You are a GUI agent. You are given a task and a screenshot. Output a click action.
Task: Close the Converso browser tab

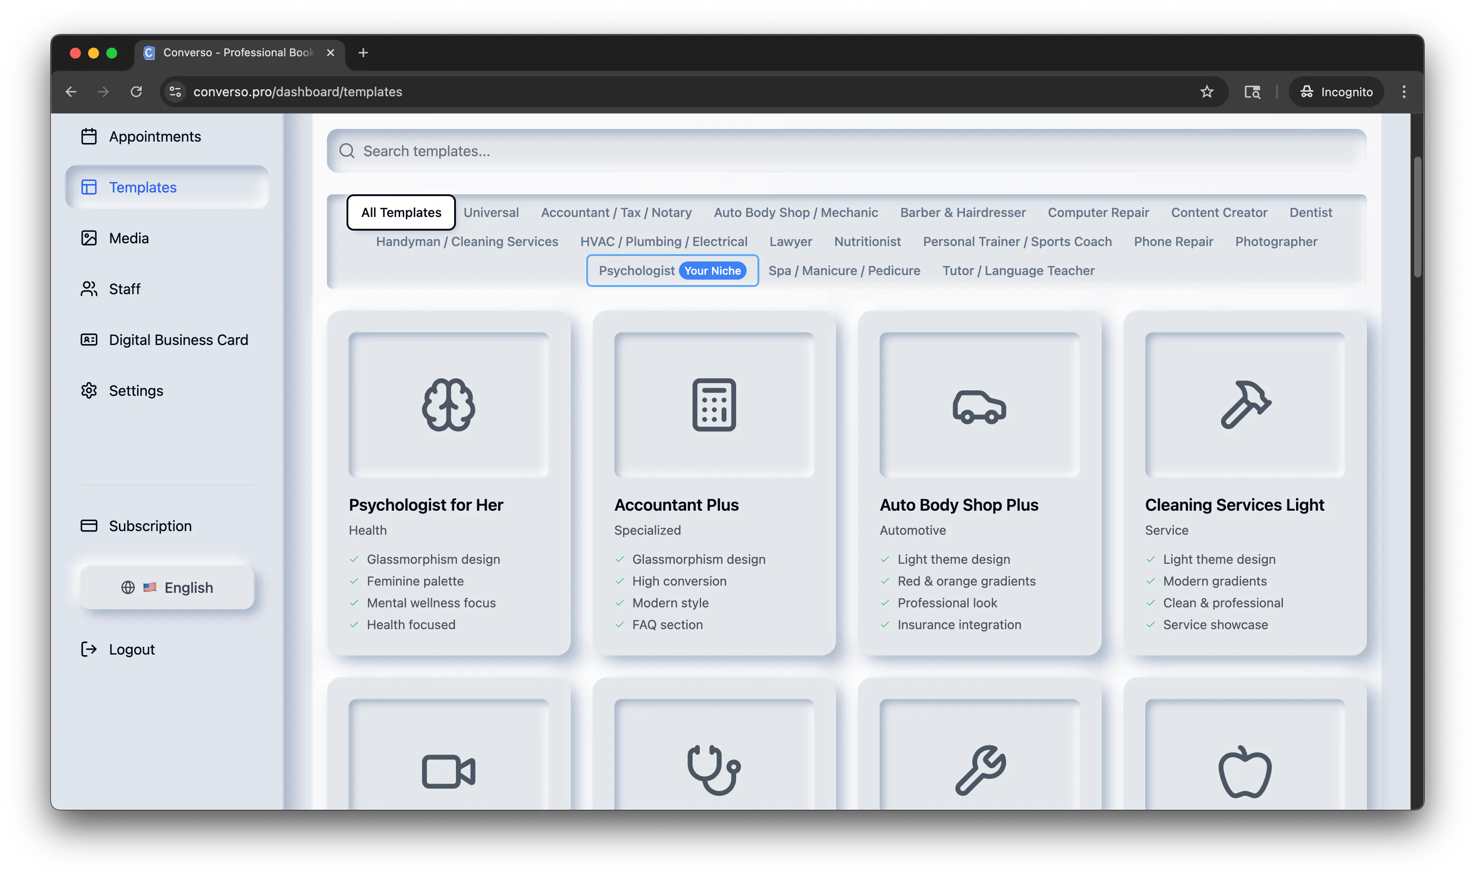(x=331, y=53)
